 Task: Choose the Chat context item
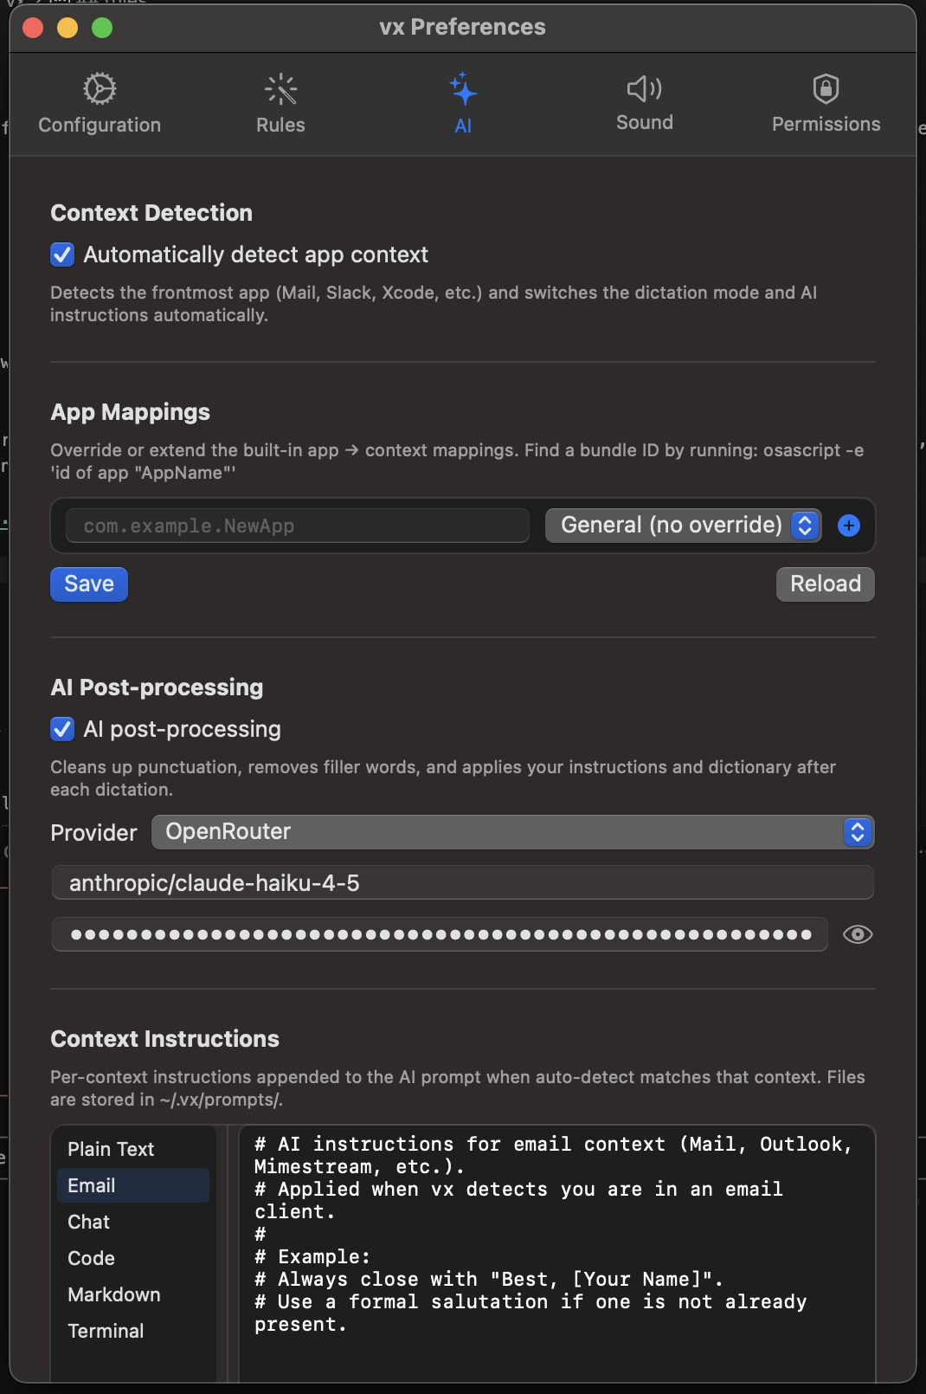pos(89,1222)
